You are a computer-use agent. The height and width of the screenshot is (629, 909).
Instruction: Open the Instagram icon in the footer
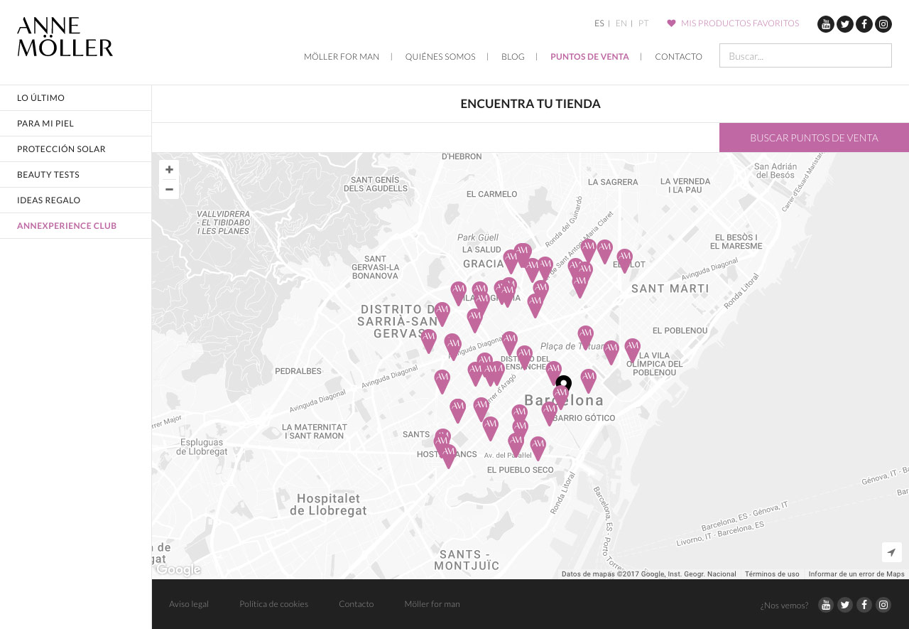[x=883, y=605]
